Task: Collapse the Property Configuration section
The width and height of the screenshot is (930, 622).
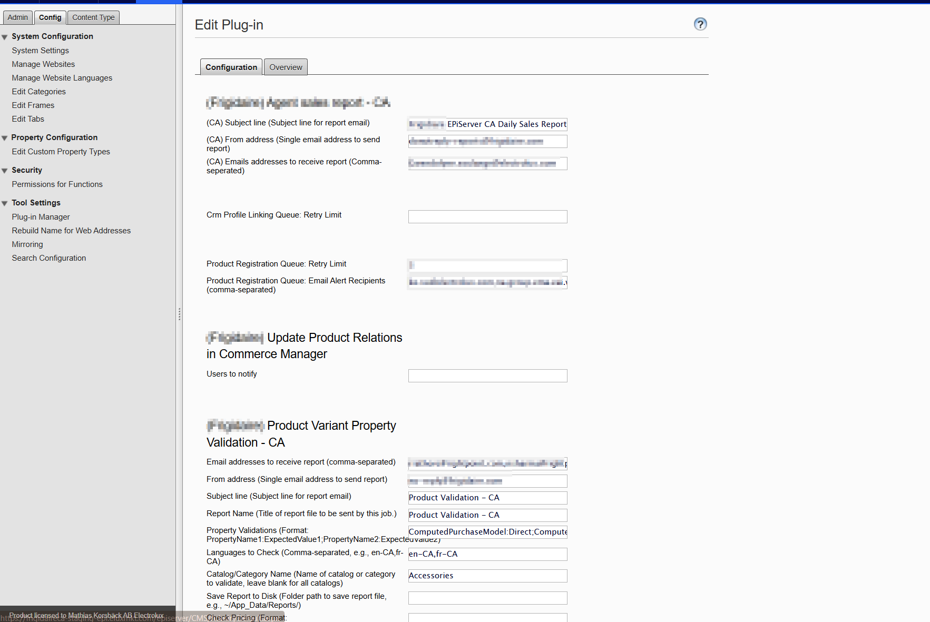Action: pos(5,137)
